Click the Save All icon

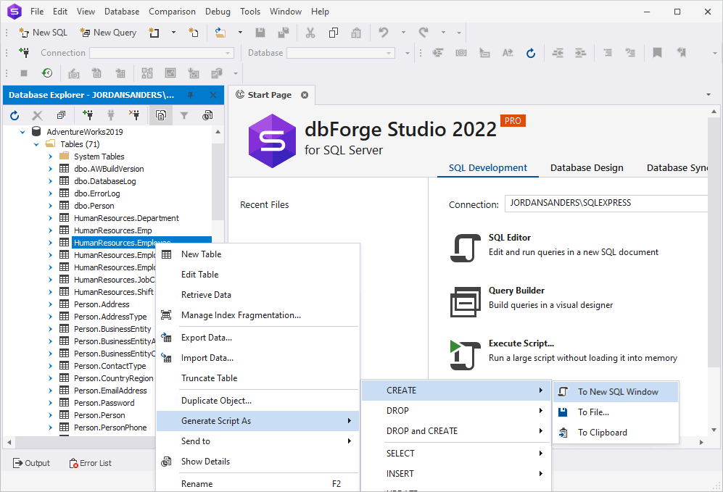[284, 33]
